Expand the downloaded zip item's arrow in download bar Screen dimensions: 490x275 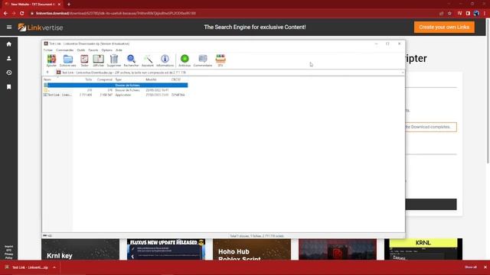click(x=54, y=267)
